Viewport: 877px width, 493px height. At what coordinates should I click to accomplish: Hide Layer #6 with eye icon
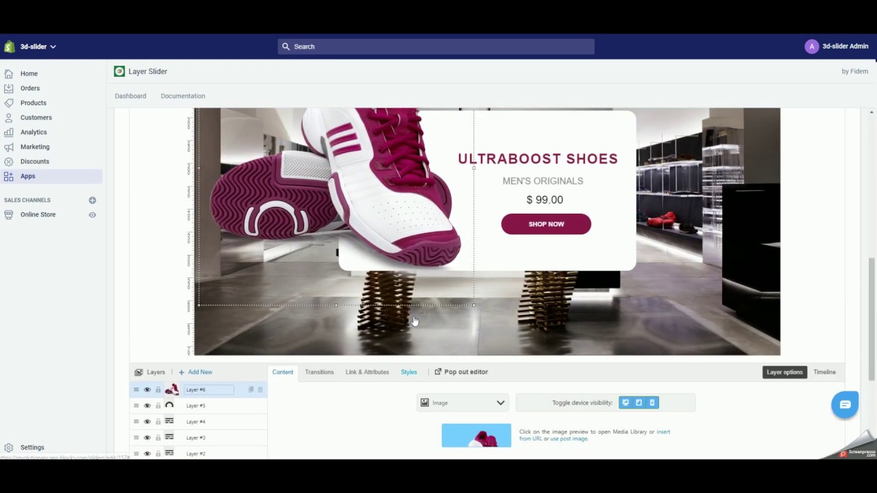click(147, 390)
